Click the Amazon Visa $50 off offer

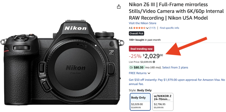pyautogui.click(x=177, y=82)
